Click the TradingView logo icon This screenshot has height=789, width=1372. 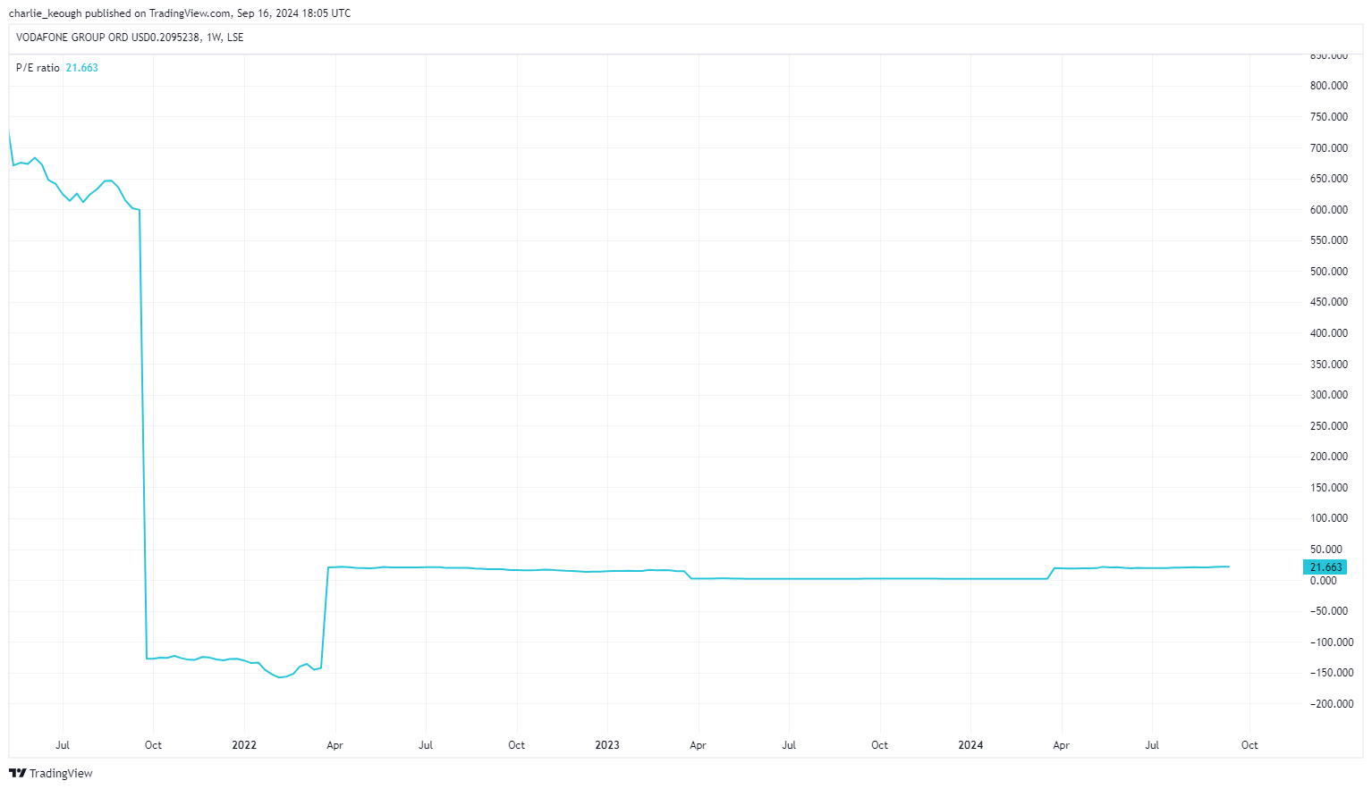point(17,773)
